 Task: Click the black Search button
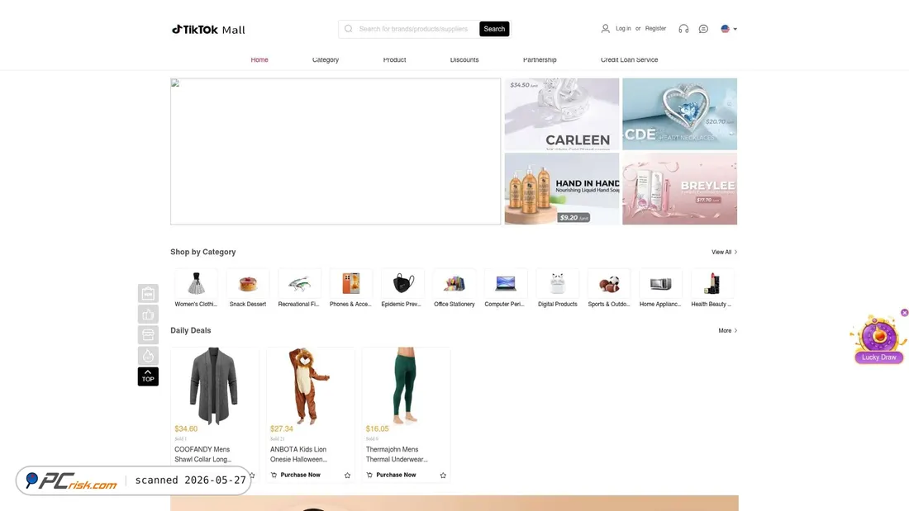(494, 29)
